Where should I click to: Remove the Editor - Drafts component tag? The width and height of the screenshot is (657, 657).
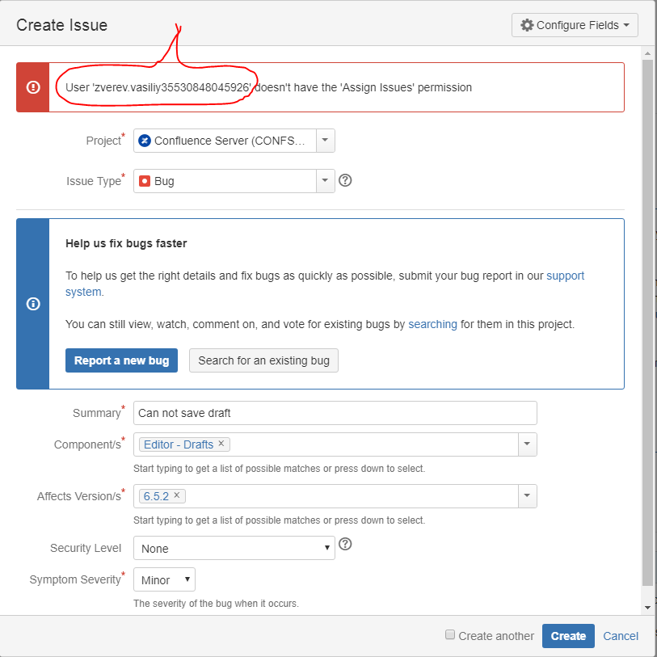221,444
